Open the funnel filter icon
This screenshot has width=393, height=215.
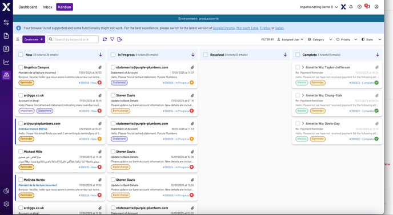(x=113, y=39)
